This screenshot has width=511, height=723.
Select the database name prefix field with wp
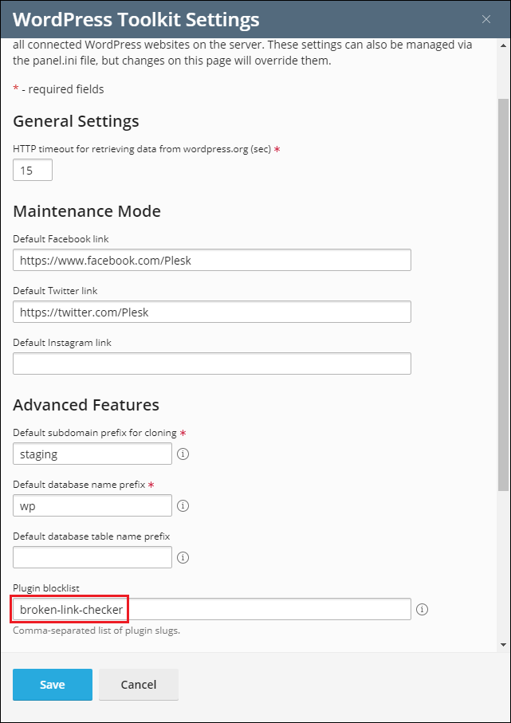coord(92,505)
